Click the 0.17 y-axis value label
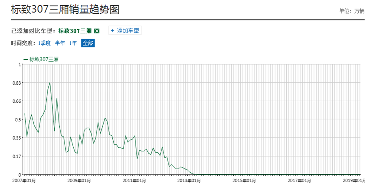The image size is (379, 191). 16,156
